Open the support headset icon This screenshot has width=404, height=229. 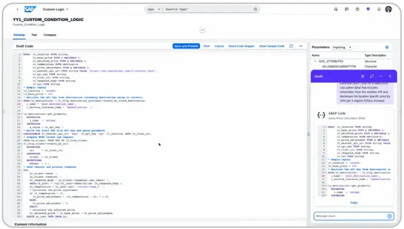click(336, 9)
